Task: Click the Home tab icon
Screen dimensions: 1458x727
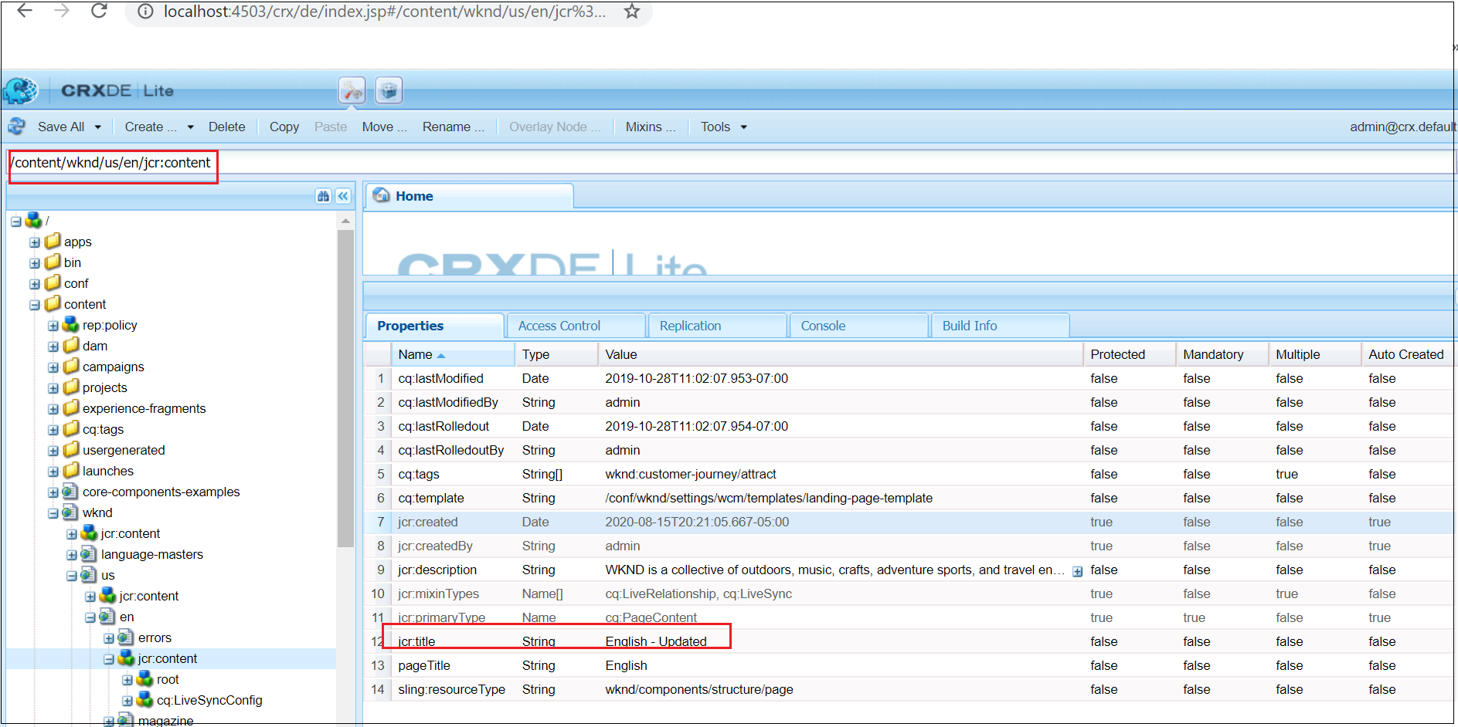Action: tap(382, 196)
